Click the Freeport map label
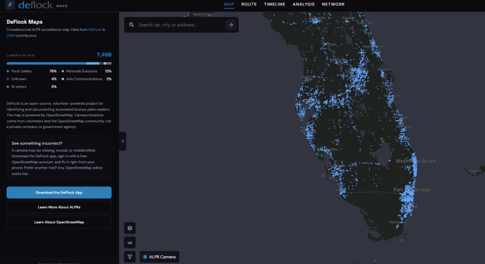 [x=475, y=171]
